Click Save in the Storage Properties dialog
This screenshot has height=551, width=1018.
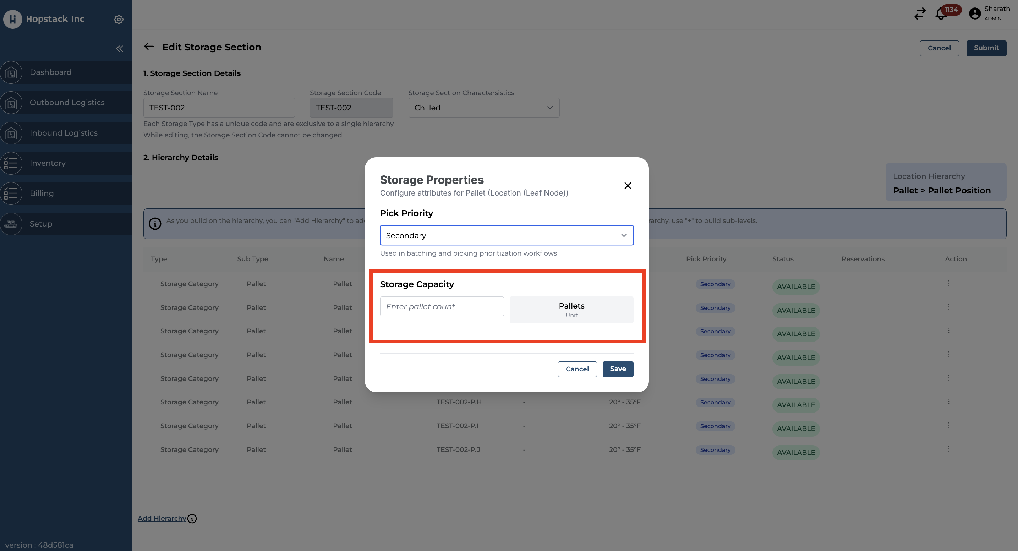617,369
